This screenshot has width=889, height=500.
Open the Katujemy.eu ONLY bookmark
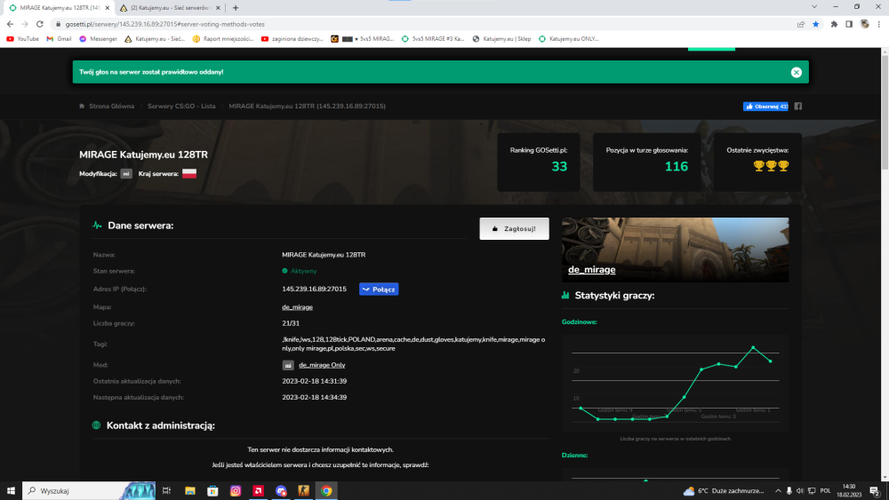click(x=569, y=39)
